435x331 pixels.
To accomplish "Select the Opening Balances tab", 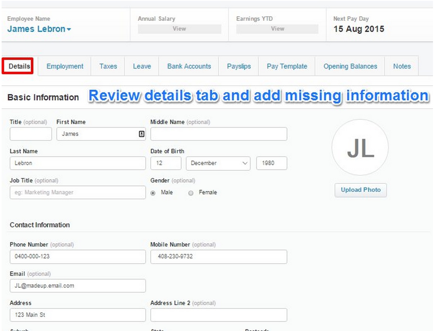I will tap(350, 67).
